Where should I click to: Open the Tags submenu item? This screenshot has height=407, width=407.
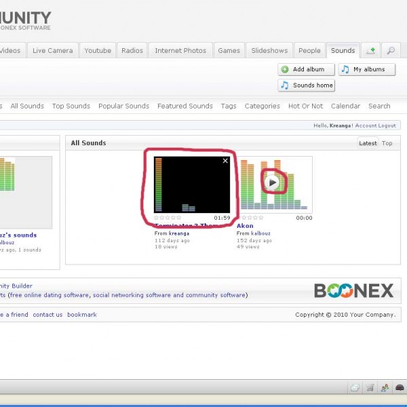[x=229, y=106]
